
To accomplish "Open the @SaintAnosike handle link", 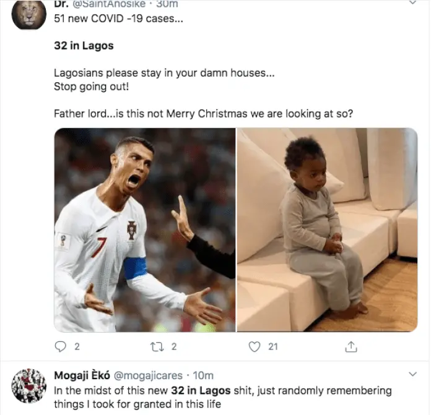I will coord(108,4).
